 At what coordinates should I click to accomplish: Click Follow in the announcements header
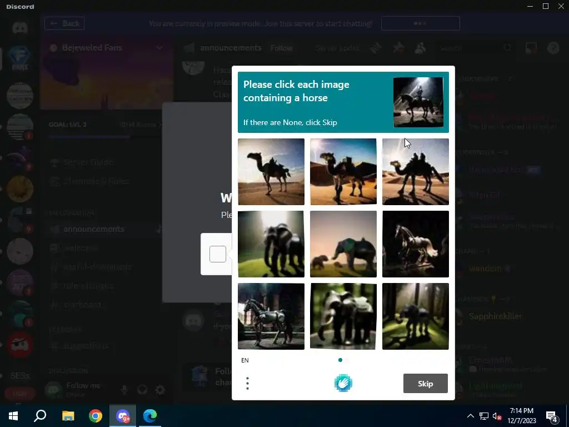click(x=282, y=48)
